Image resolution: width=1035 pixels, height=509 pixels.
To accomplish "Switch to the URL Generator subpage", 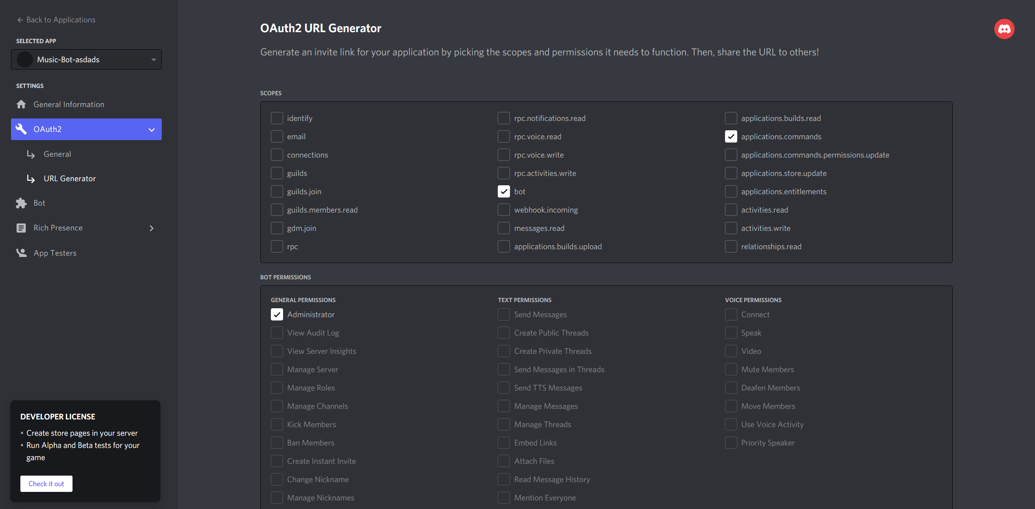I will coord(70,178).
